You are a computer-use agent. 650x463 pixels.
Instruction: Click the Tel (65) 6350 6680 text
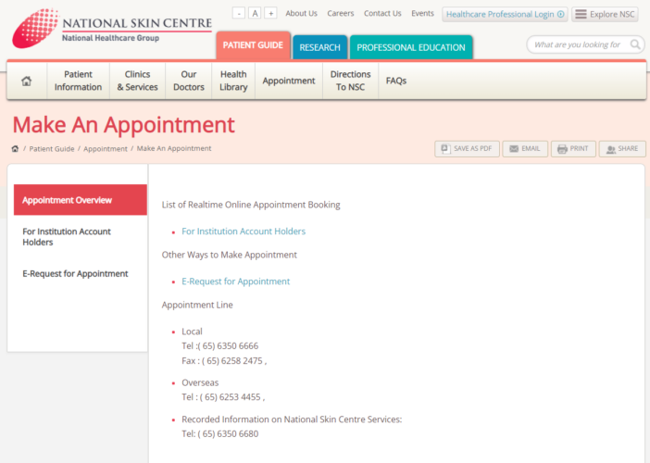(219, 433)
